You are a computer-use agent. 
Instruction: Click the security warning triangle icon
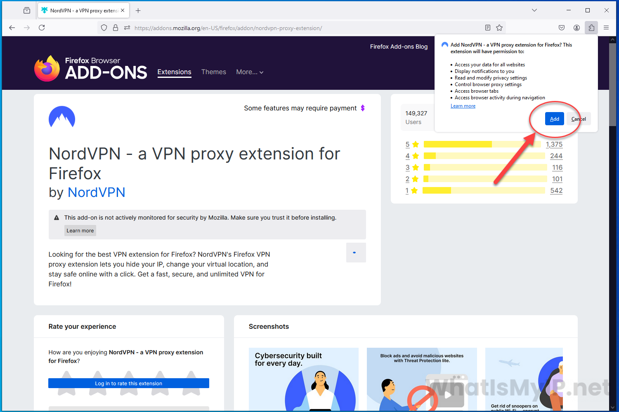(x=57, y=218)
